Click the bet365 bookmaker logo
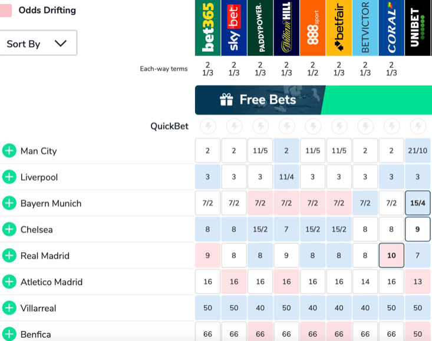 207,28
